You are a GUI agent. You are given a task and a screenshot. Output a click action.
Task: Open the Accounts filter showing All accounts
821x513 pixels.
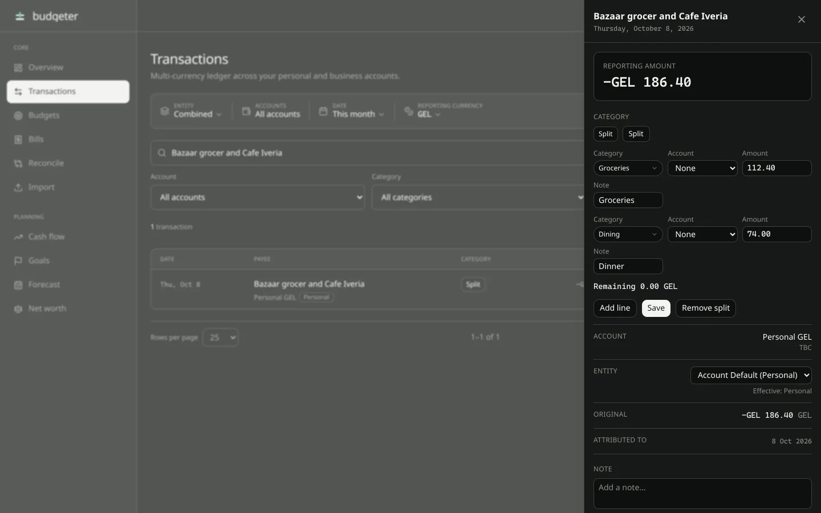click(271, 111)
